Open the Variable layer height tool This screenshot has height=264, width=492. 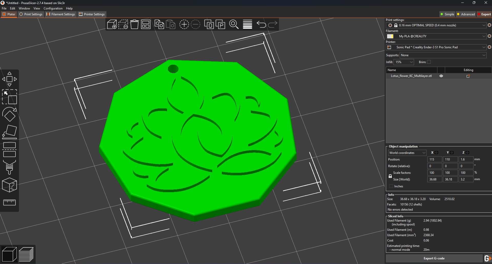[x=247, y=24]
